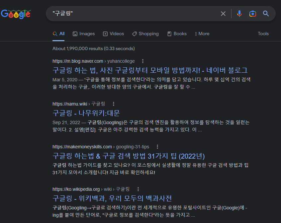Switch to the Shopping tab
Screen dimensions: 281x223
click(145, 34)
